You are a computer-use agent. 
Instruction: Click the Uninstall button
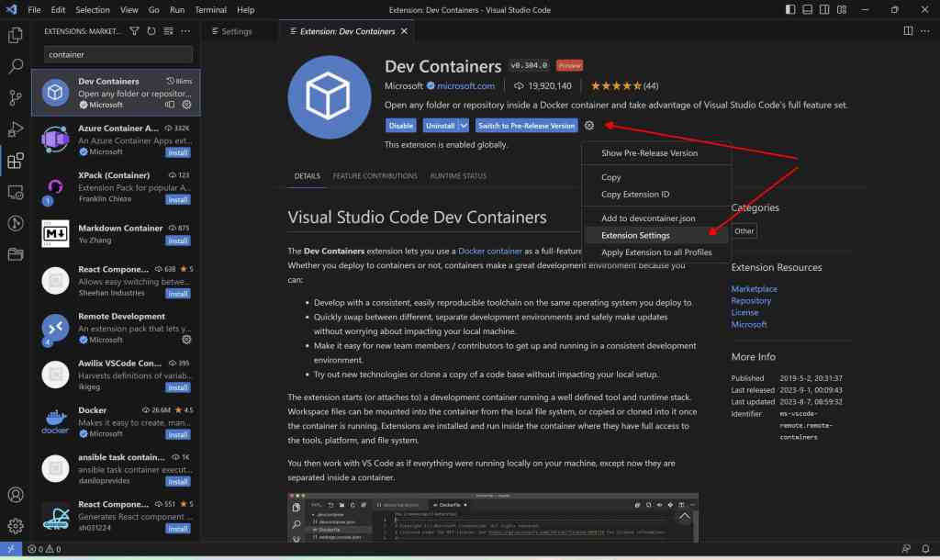[x=440, y=125]
